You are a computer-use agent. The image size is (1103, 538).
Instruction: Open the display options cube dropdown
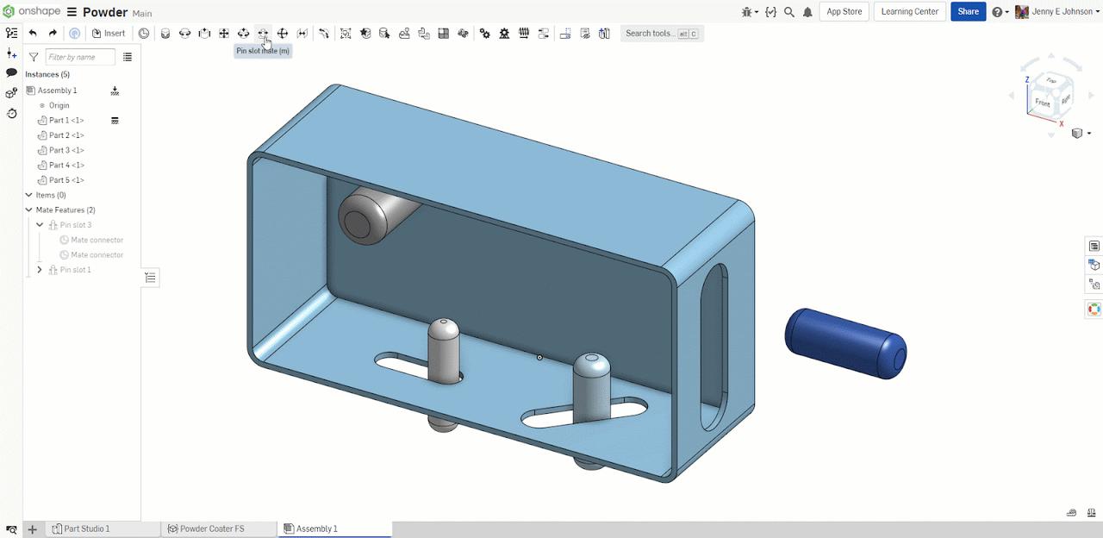pyautogui.click(x=1080, y=134)
